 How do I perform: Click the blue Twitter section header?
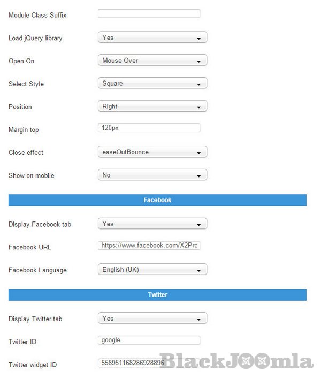[157, 294]
